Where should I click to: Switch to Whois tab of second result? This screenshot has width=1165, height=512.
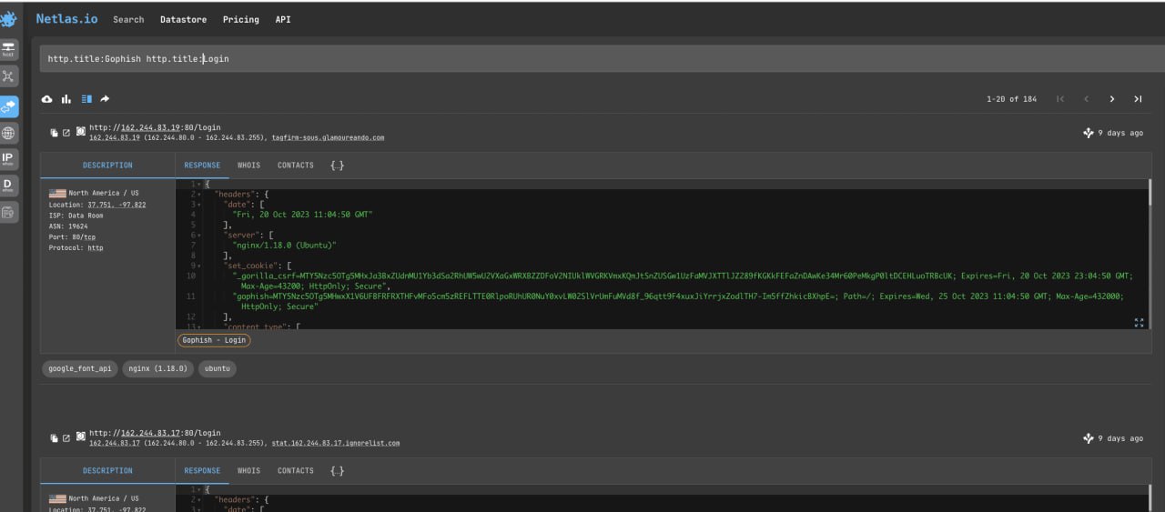[248, 471]
